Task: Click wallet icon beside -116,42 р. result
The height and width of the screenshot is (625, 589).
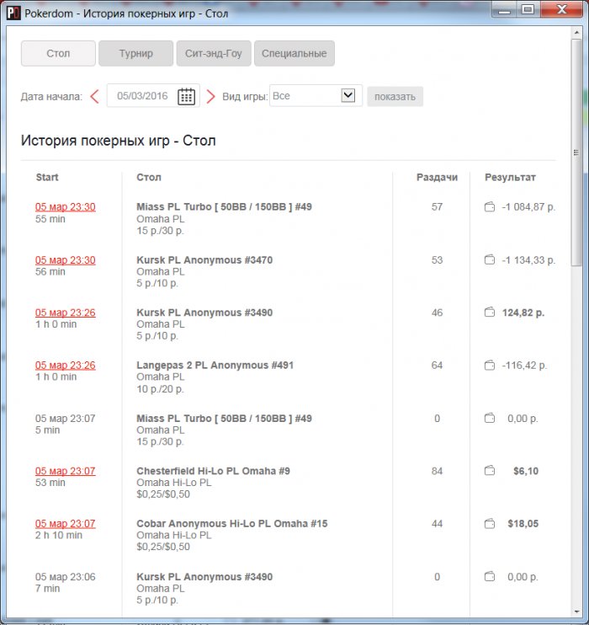Action: [490, 365]
